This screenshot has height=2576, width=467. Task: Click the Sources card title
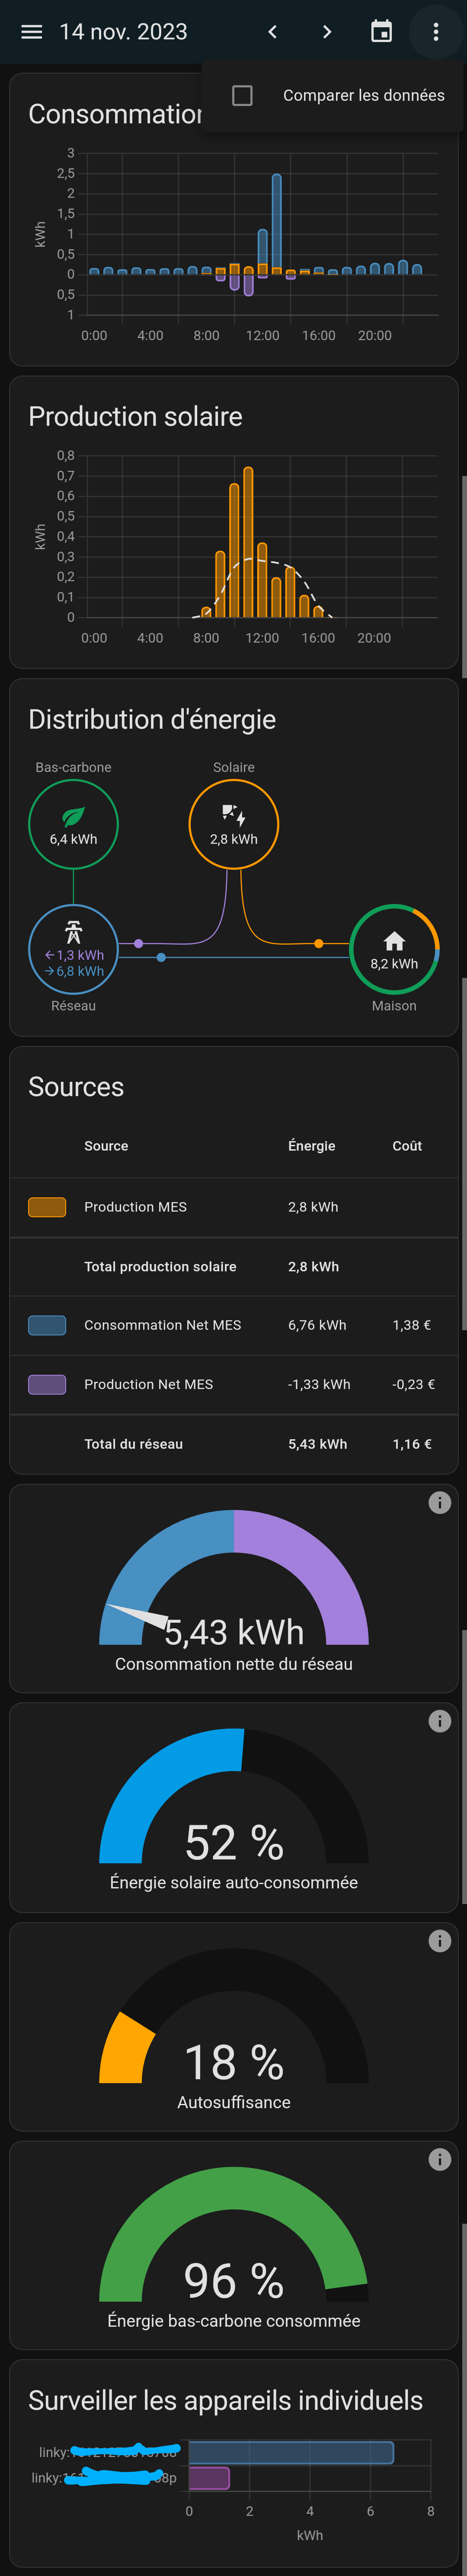pyautogui.click(x=76, y=1087)
